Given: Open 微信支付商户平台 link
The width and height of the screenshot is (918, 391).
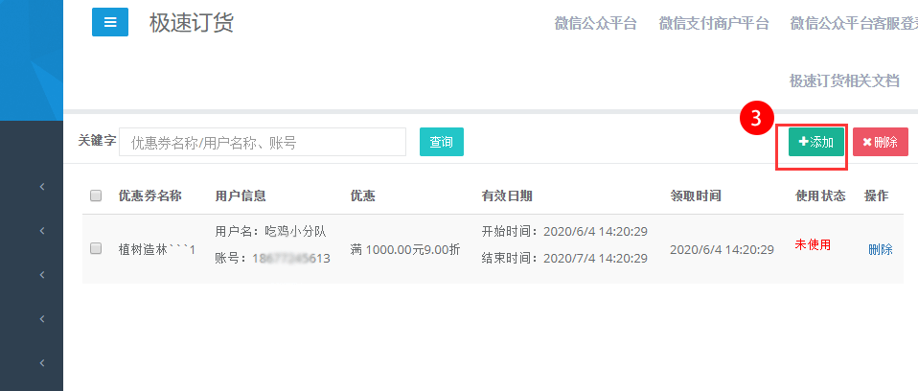Looking at the screenshot, I should point(714,23).
